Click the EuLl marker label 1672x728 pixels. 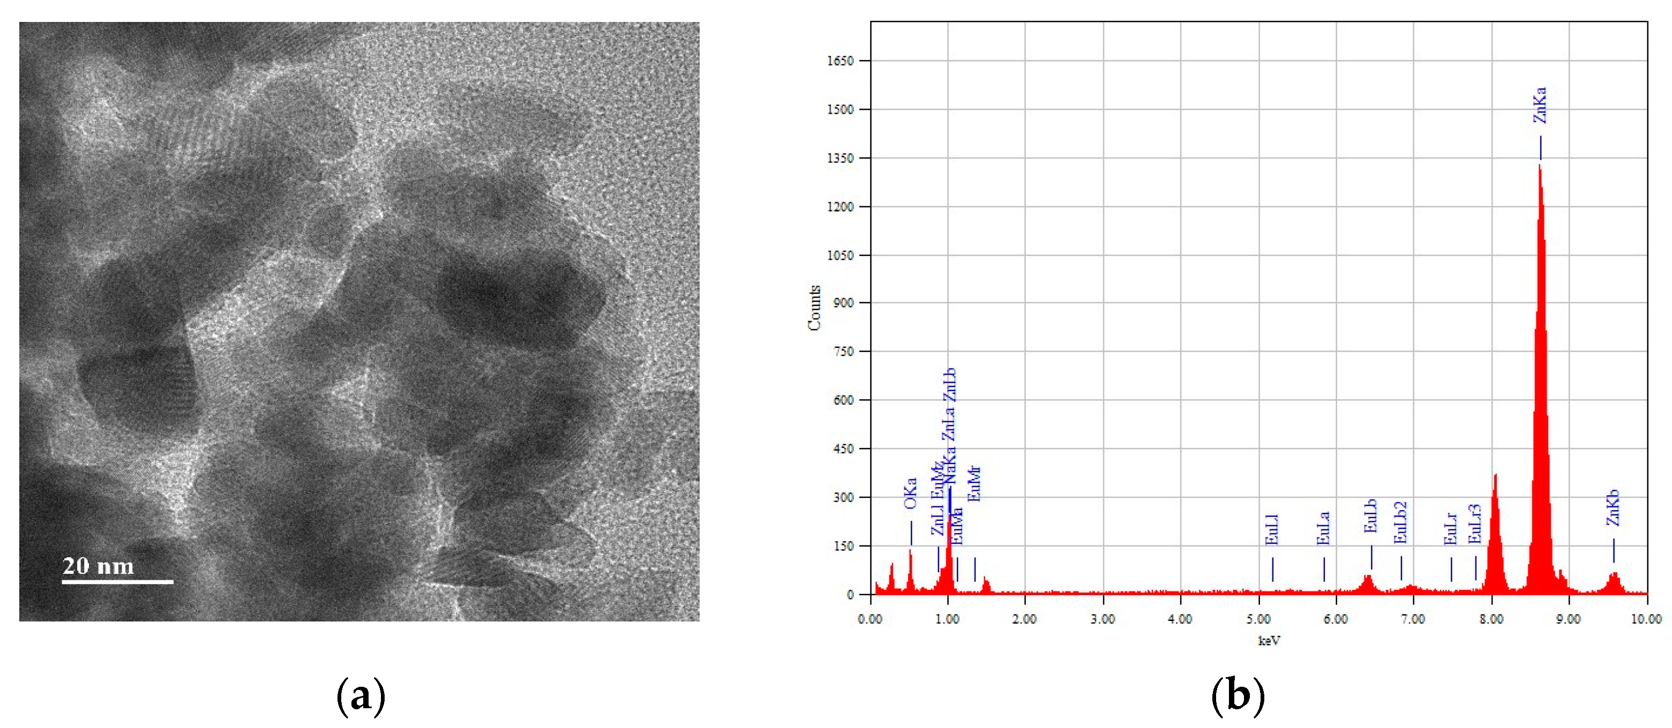pos(1272,529)
